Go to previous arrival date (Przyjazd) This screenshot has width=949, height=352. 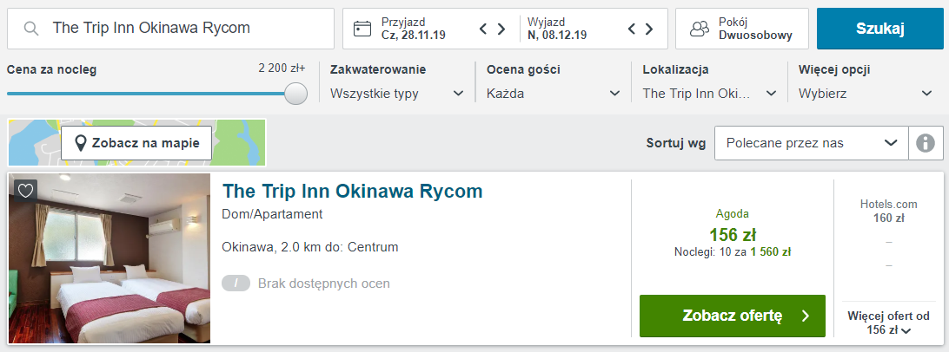point(483,29)
